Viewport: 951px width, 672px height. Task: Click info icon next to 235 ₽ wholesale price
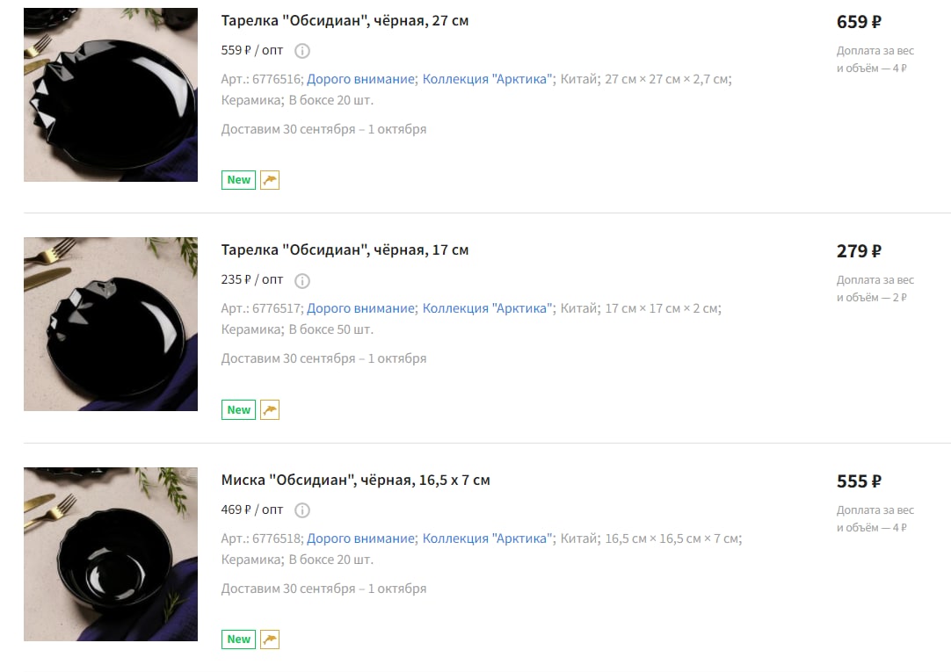302,280
